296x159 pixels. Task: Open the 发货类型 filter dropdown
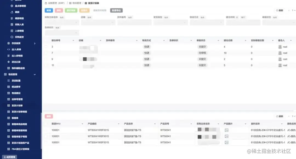coord(171,22)
